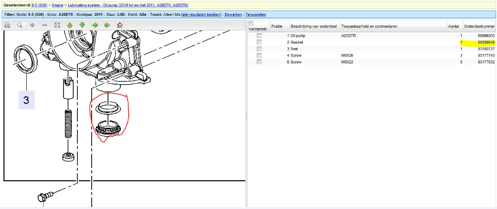
Task: Tick the checkbox for the Seal row
Action: pyautogui.click(x=259, y=49)
